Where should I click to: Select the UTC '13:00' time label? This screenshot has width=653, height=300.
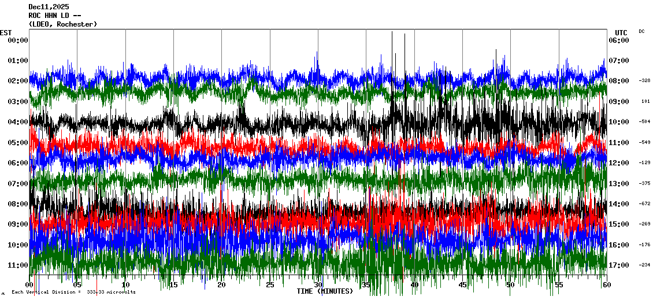click(619, 183)
